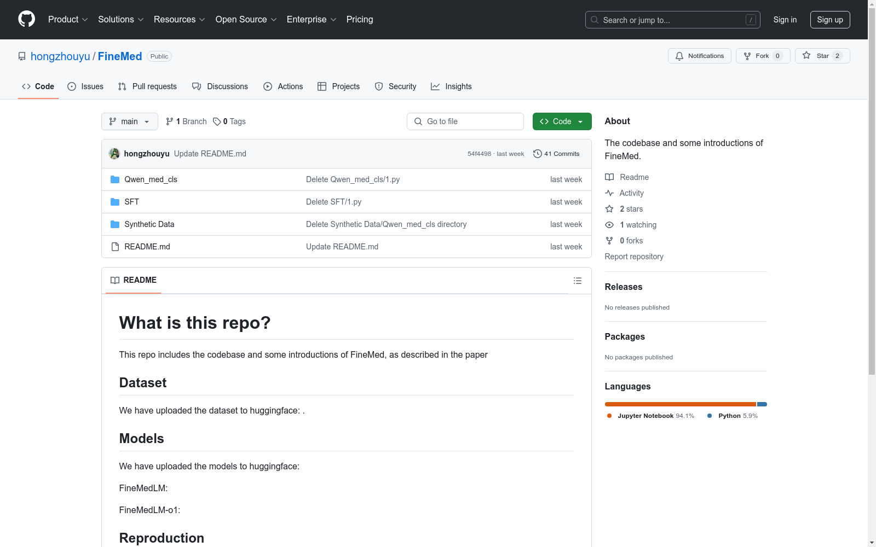Expand the Enterprise menu

click(x=312, y=19)
